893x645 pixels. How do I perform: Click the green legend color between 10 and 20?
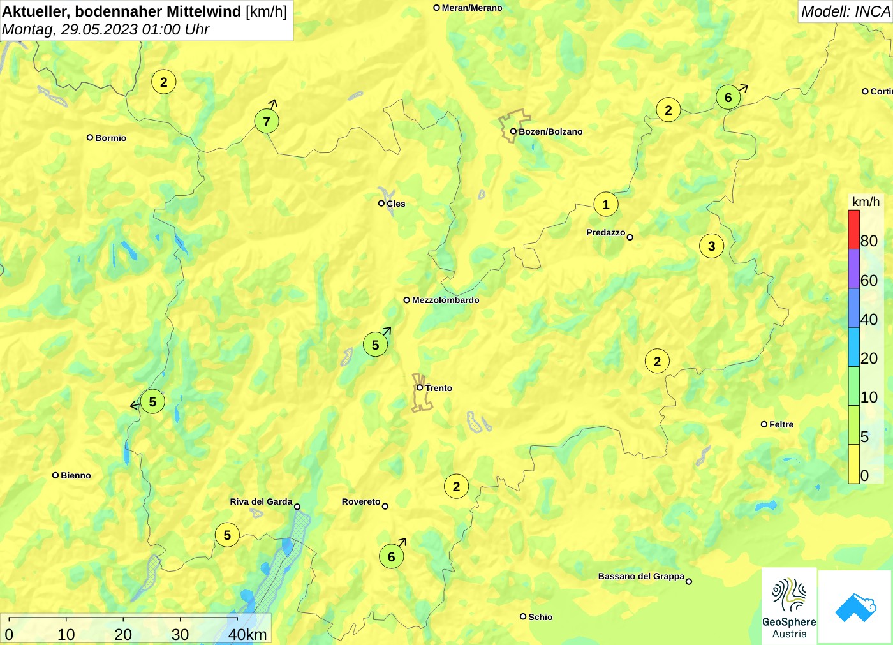click(x=853, y=385)
